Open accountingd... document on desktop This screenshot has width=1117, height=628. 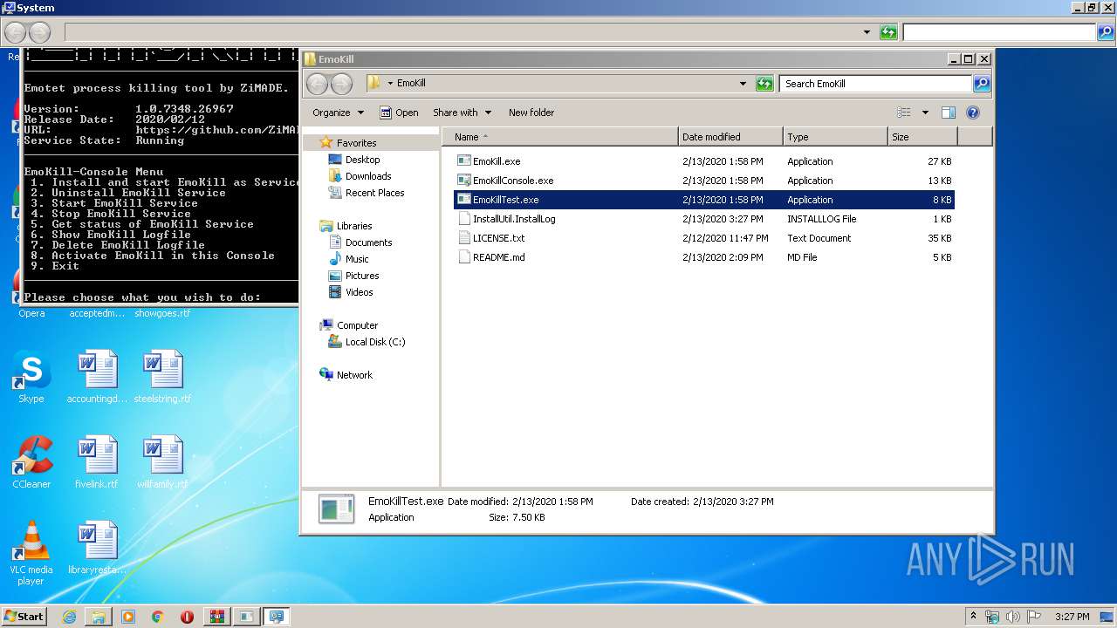pos(97,378)
